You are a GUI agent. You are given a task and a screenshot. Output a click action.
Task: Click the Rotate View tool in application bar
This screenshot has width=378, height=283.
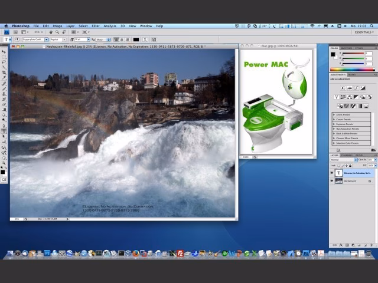(64, 32)
